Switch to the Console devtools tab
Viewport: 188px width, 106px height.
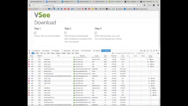(46, 51)
